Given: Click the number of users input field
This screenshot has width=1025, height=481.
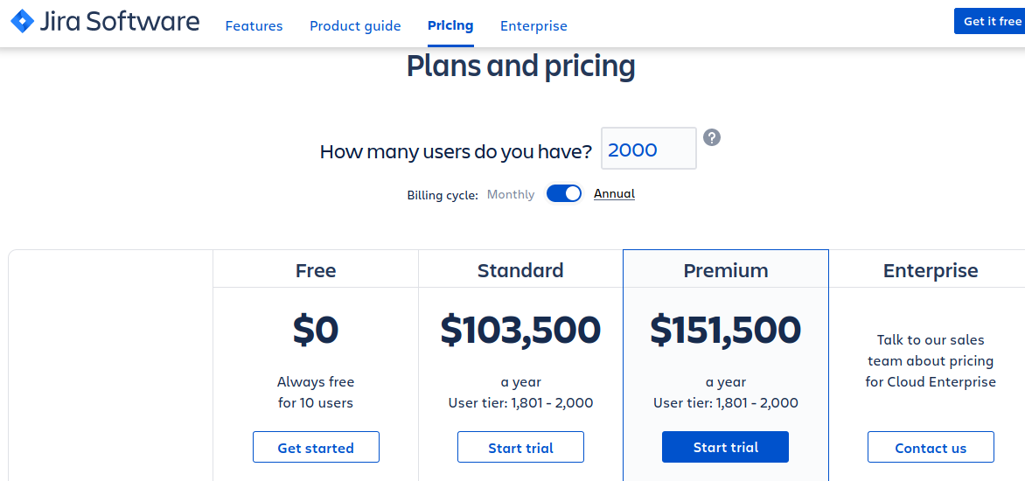Looking at the screenshot, I should (648, 149).
